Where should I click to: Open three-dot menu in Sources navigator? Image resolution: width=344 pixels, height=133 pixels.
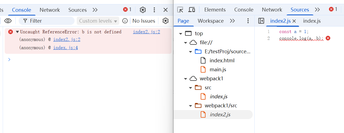coord(248,21)
